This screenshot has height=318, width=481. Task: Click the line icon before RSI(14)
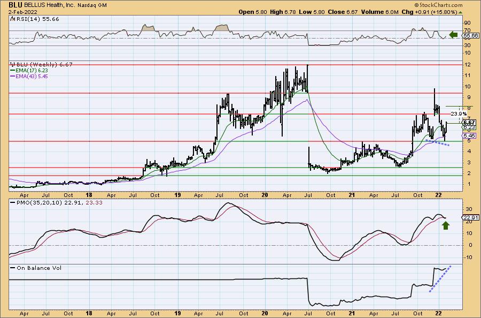tap(12, 19)
